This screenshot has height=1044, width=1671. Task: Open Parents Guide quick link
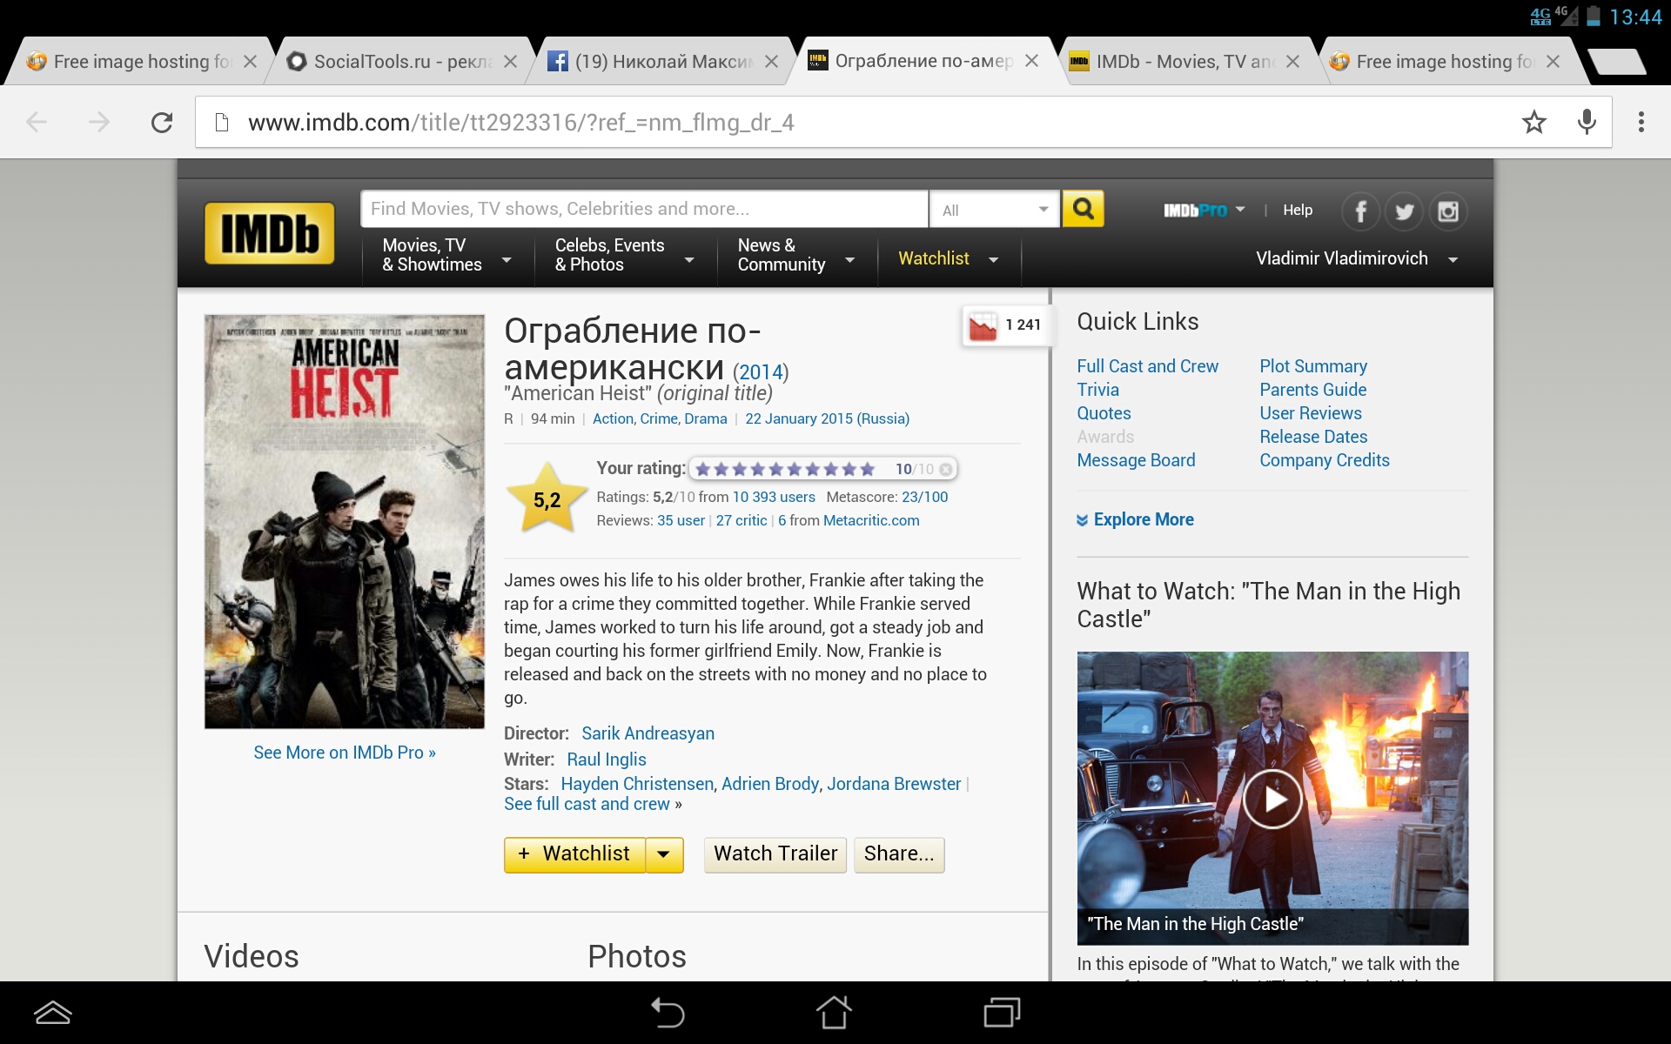point(1312,390)
